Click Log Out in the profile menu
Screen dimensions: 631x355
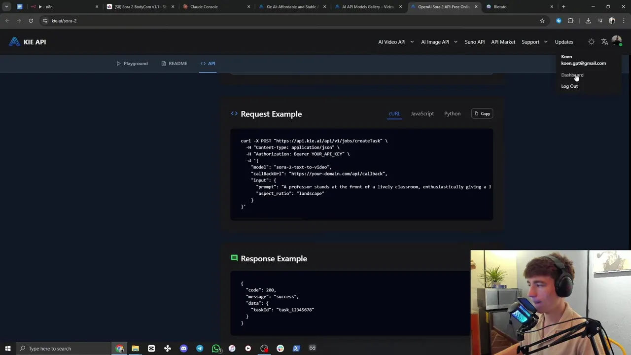click(x=569, y=86)
